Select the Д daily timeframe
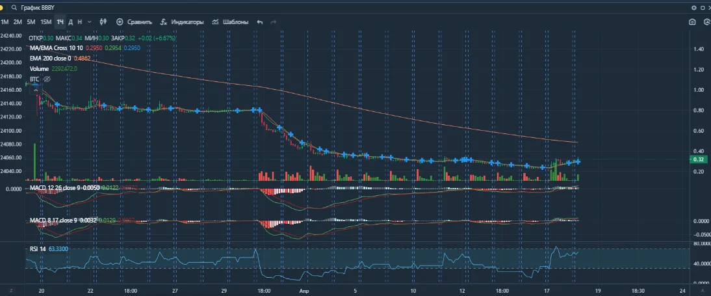This screenshot has height=296, width=711. (x=70, y=21)
